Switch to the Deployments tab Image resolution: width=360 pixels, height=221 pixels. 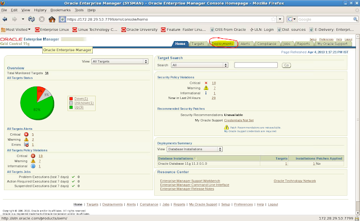coord(222,44)
